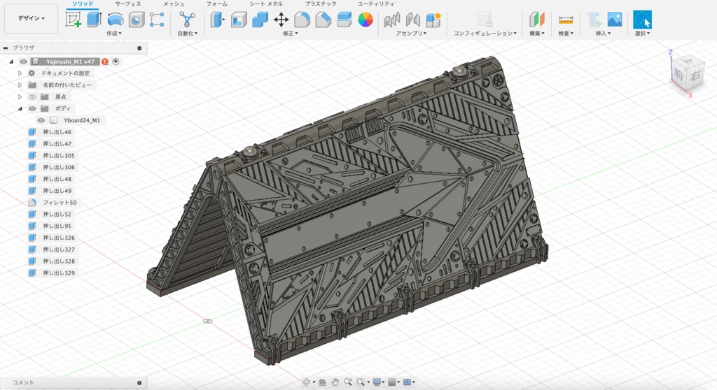This screenshot has width=717, height=390.
Task: Show the hidden 原点 folder
Action: click(32, 97)
